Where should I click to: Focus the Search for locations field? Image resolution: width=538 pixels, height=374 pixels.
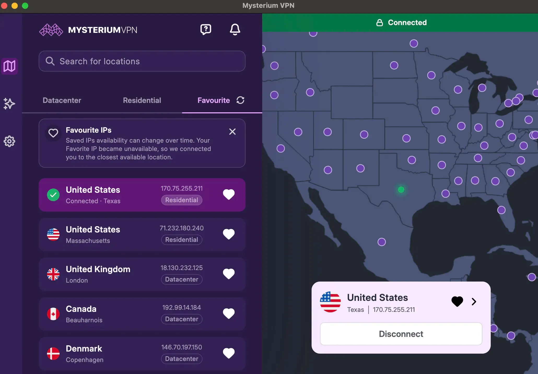tap(142, 61)
